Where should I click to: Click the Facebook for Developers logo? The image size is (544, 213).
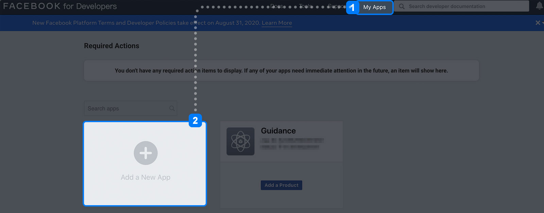(60, 6)
